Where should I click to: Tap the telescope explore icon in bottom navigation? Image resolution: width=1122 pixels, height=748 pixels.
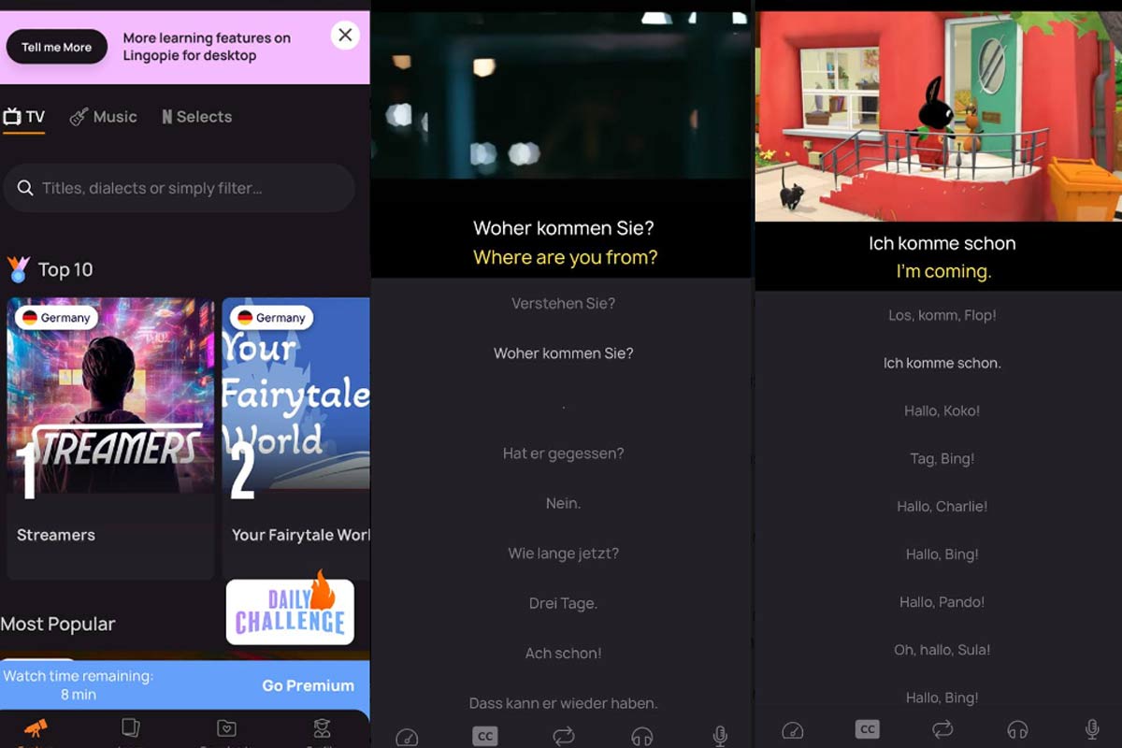pyautogui.click(x=35, y=728)
